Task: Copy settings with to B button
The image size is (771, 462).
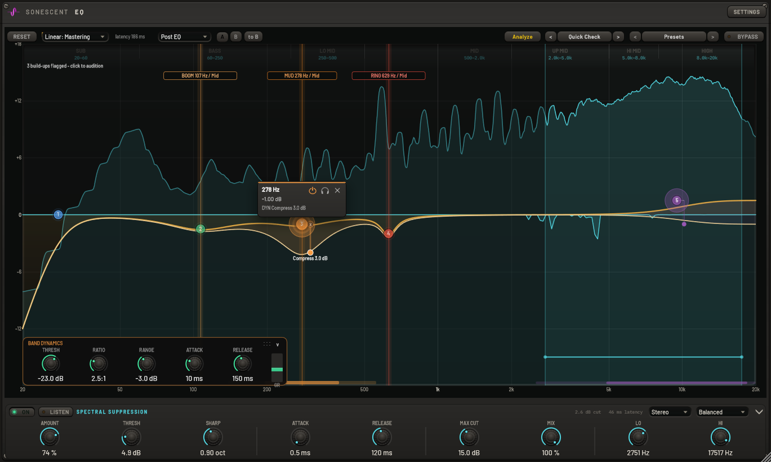Action: [253, 37]
